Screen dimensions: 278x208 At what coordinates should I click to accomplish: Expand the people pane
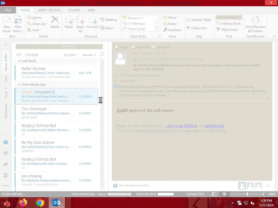pyautogui.click(x=268, y=186)
